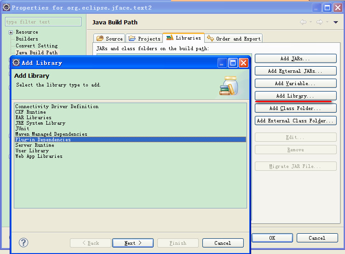Switch to the Source tab

pos(109,39)
